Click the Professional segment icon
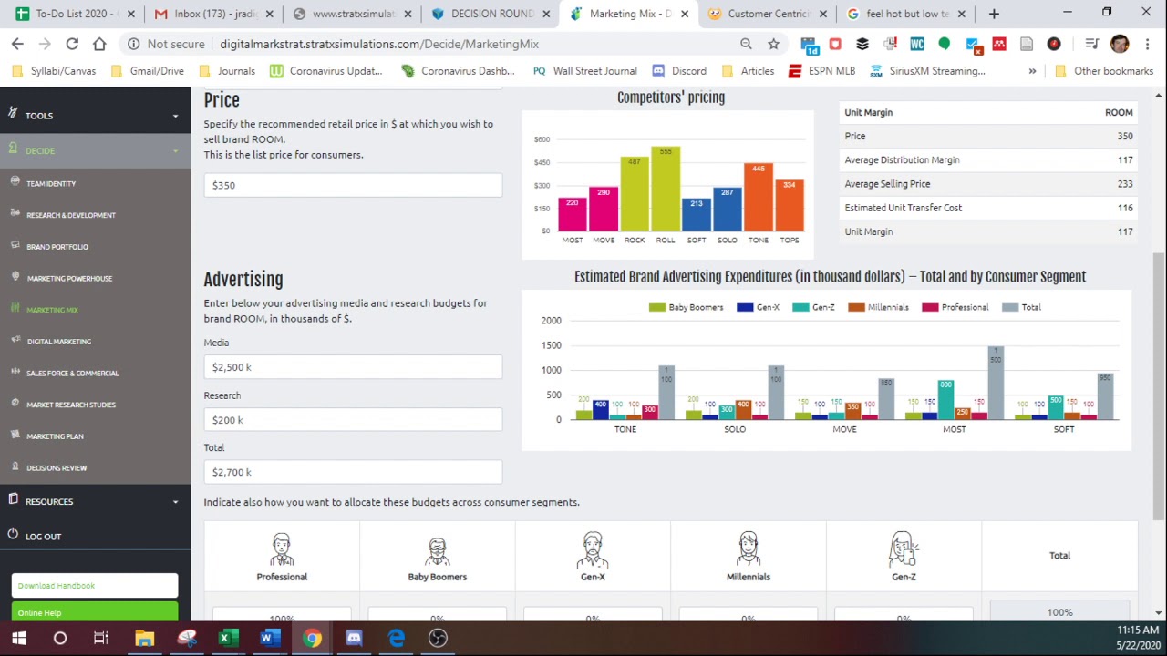The height and width of the screenshot is (656, 1167). point(282,550)
